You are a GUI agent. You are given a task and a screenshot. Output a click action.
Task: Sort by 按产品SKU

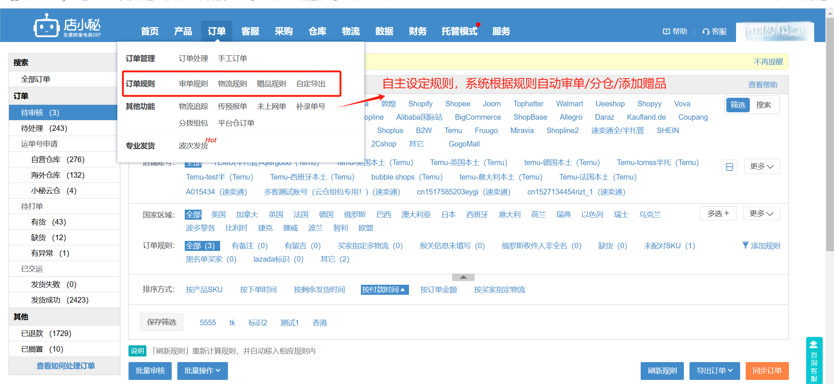coord(204,290)
